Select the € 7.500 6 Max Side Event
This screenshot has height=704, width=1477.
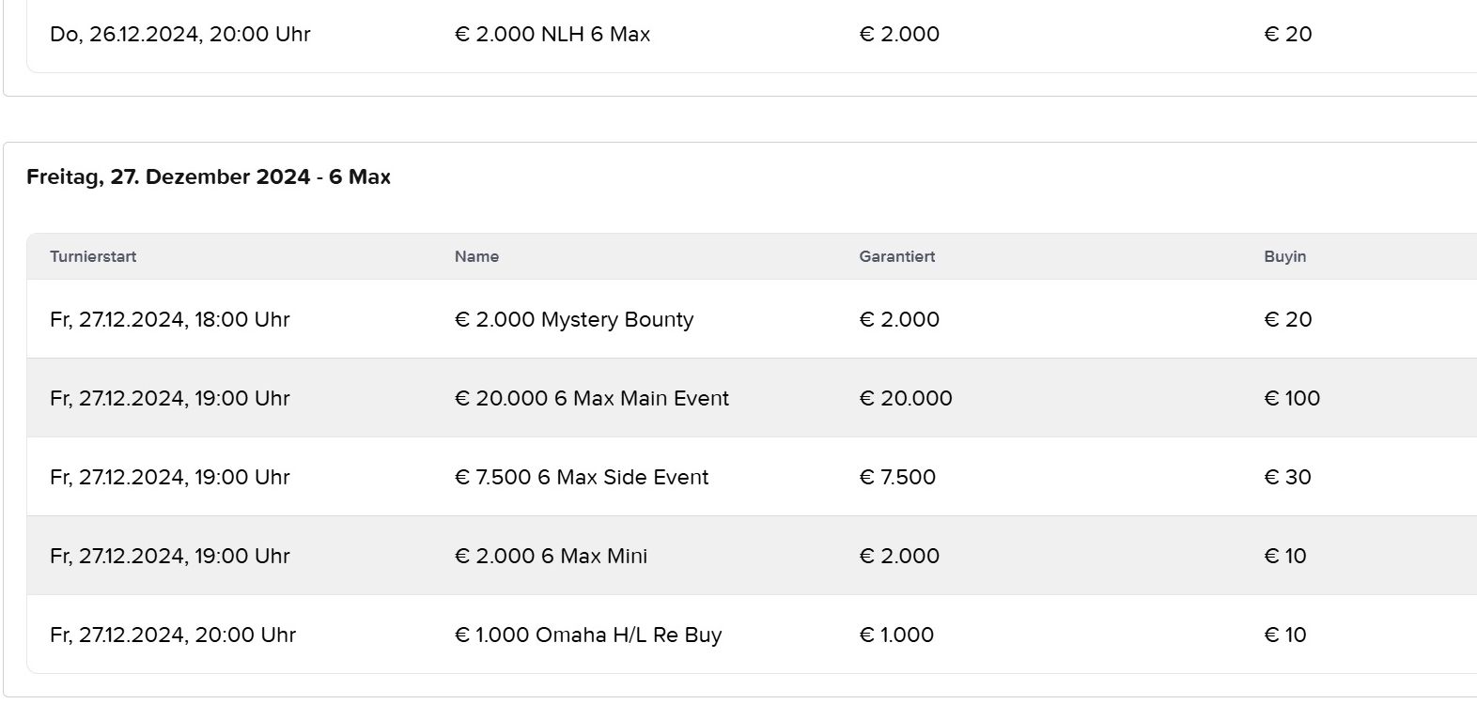coord(581,477)
